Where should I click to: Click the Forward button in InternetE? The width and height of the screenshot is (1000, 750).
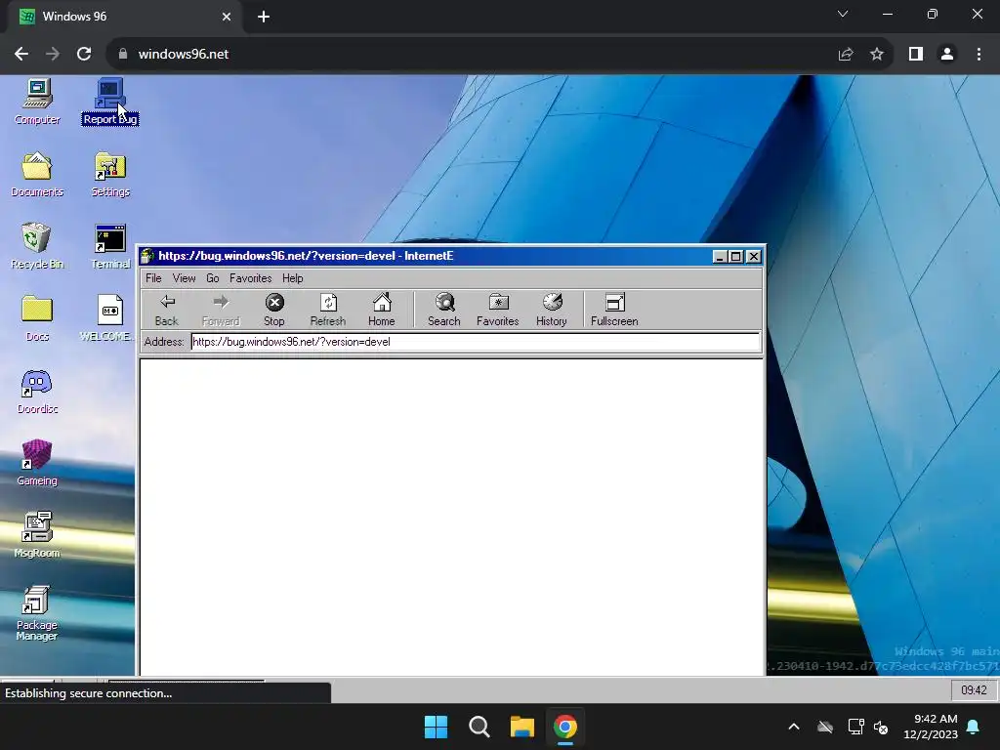[221, 310]
